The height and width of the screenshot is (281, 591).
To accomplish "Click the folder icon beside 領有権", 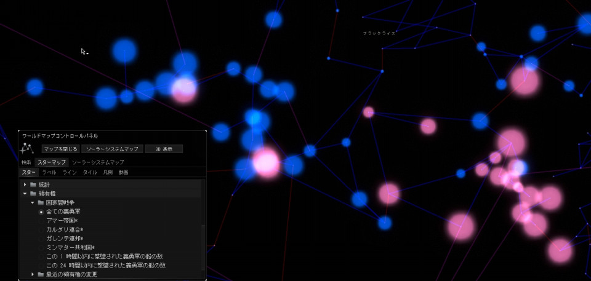I will point(33,194).
